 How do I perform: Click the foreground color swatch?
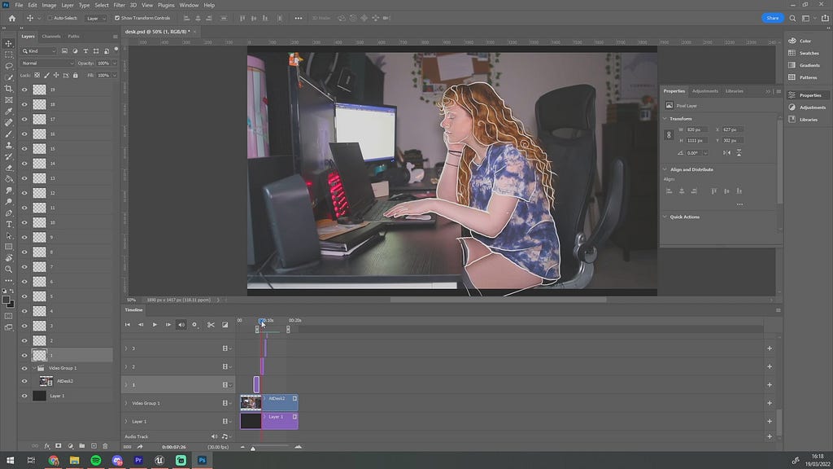pos(6,300)
